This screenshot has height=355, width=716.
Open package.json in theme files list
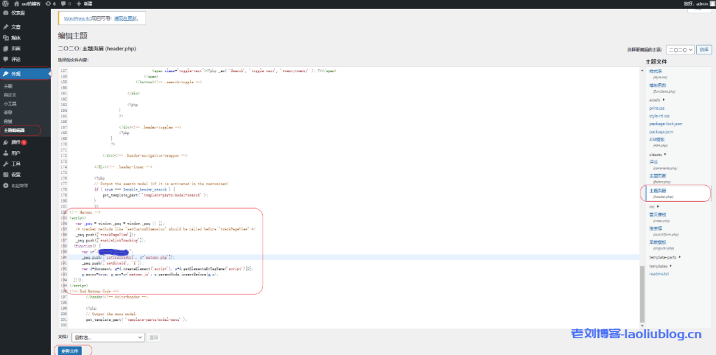click(661, 131)
